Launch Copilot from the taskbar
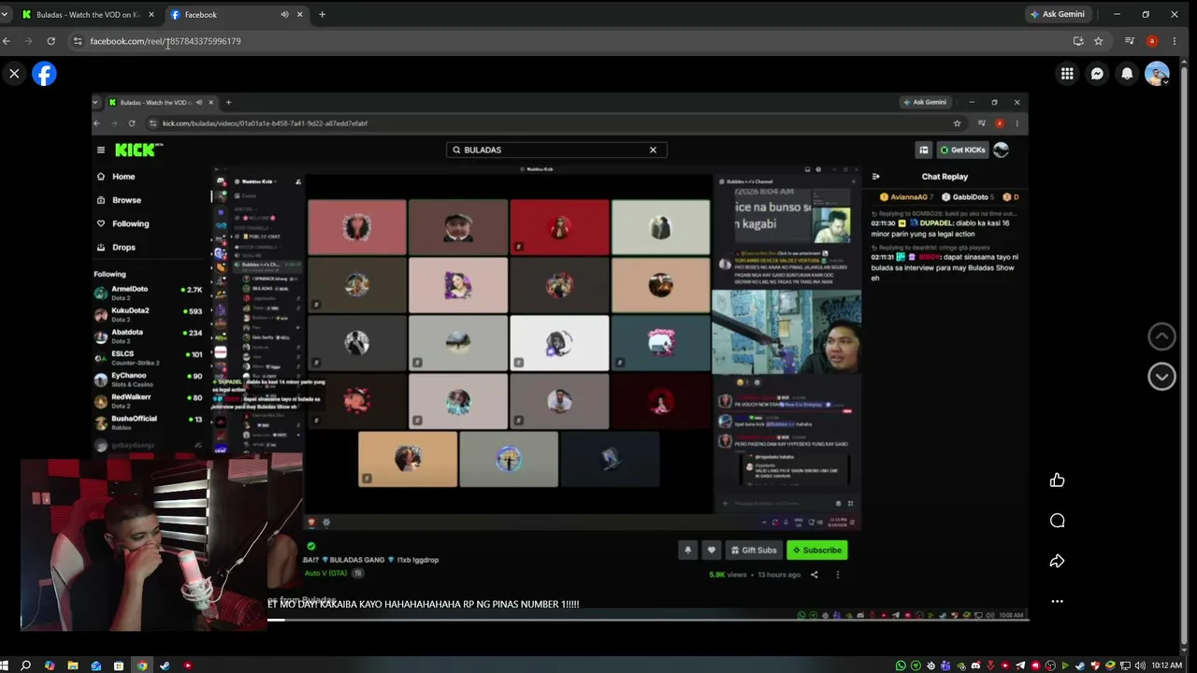Screen dimensions: 1197x673 click(50, 666)
